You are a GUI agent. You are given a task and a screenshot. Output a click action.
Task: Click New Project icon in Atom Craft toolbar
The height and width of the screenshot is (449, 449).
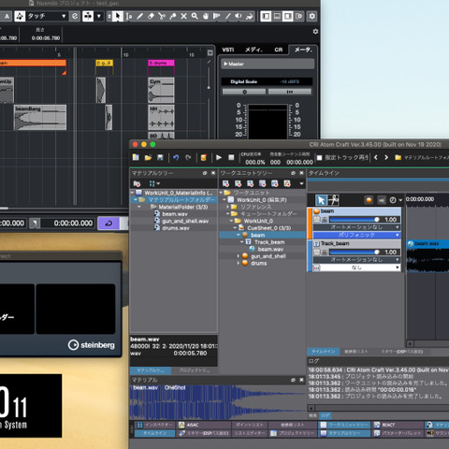pyautogui.click(x=136, y=157)
